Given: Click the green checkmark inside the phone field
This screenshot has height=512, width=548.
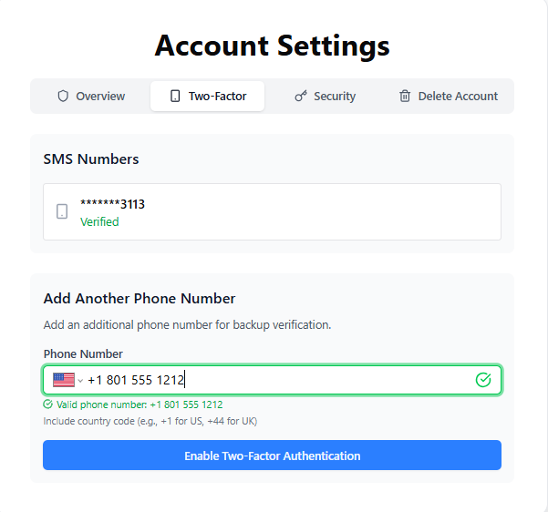Looking at the screenshot, I should [x=483, y=380].
